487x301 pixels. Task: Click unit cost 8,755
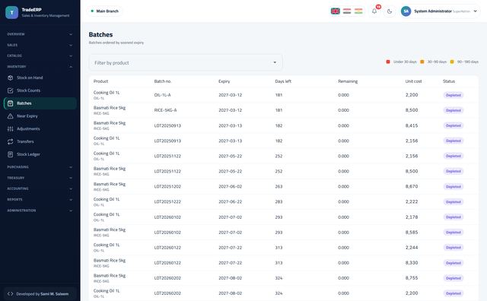pyautogui.click(x=412, y=278)
